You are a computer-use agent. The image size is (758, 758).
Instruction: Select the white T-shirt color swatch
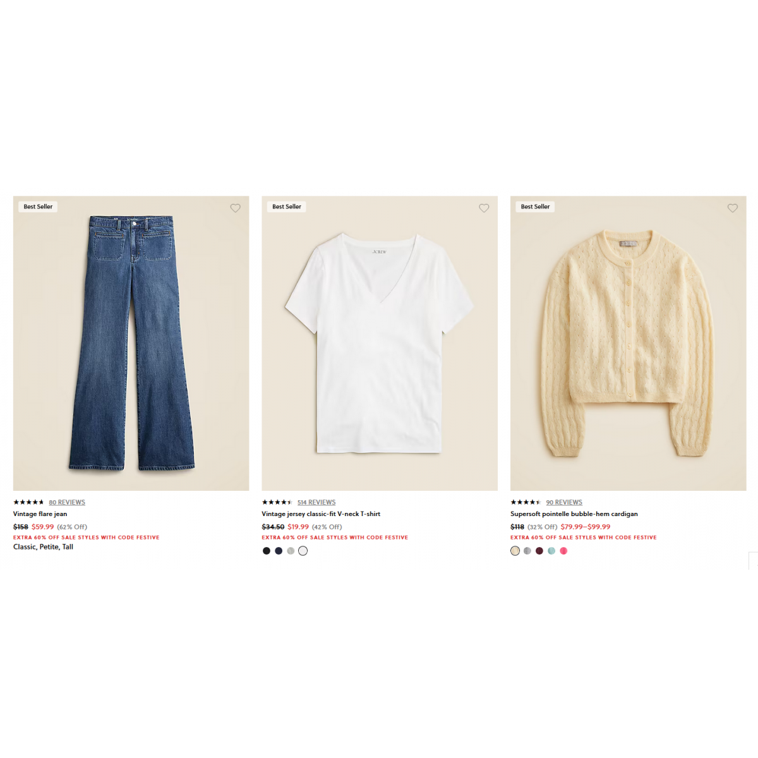(x=303, y=551)
